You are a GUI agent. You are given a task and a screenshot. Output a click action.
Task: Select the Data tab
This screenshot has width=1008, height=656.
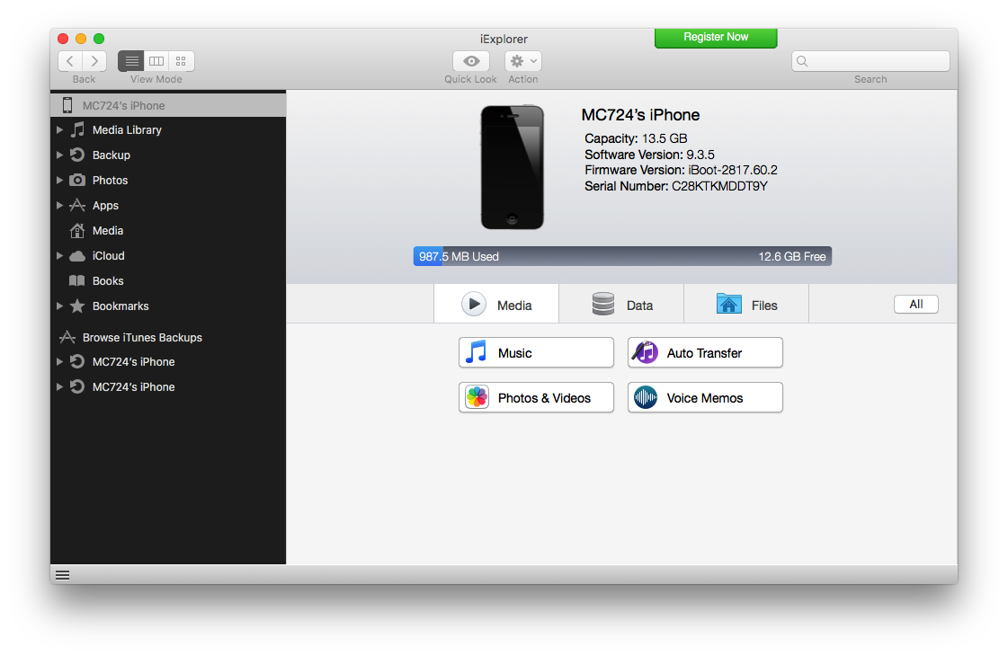point(621,305)
